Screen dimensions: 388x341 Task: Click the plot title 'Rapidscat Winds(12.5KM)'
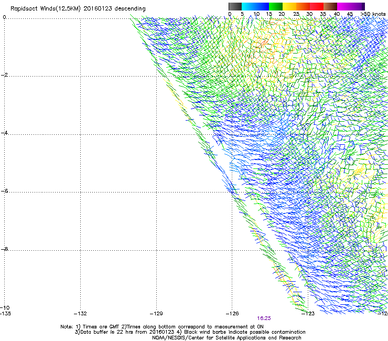click(46, 9)
